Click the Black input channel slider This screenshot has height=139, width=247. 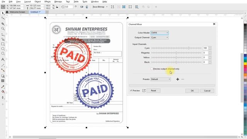pyautogui.click(x=176, y=62)
